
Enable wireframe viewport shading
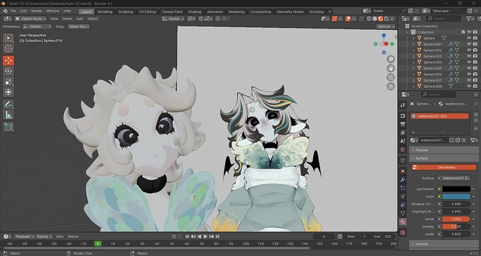coord(369,19)
